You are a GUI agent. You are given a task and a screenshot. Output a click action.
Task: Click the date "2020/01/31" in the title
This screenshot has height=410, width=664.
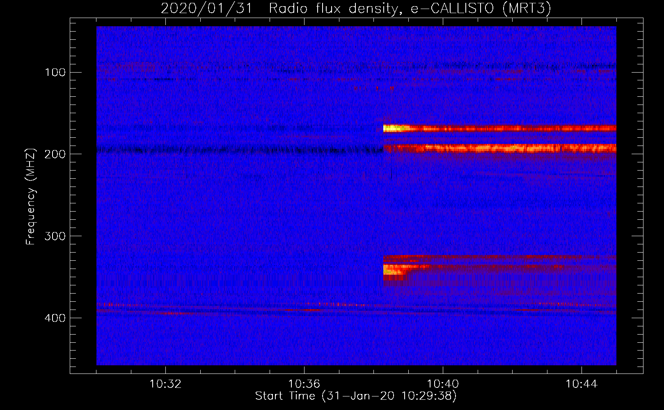(x=206, y=8)
